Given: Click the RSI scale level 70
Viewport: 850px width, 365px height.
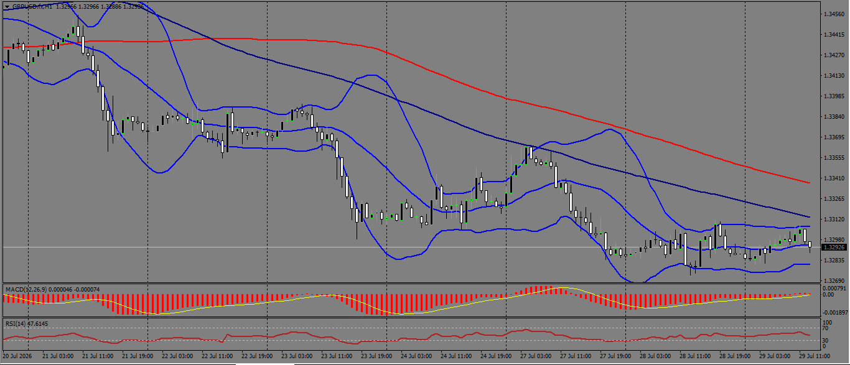Looking at the screenshot, I should tap(826, 329).
